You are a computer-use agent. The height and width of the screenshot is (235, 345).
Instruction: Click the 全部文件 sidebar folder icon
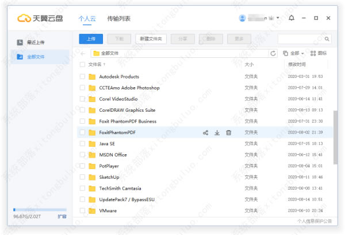click(20, 57)
